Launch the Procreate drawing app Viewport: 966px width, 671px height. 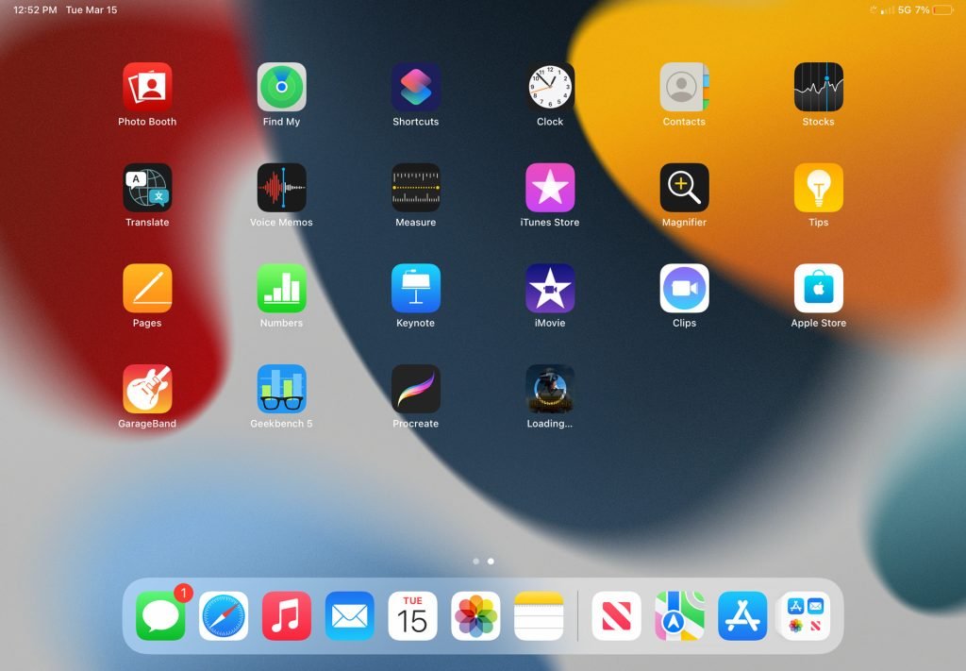click(416, 389)
